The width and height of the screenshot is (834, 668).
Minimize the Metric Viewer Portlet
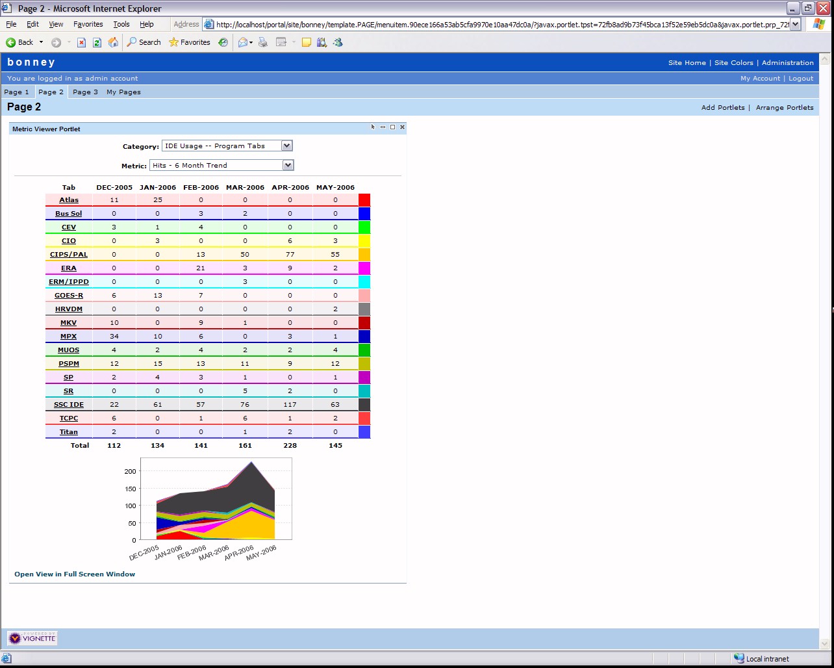(383, 127)
